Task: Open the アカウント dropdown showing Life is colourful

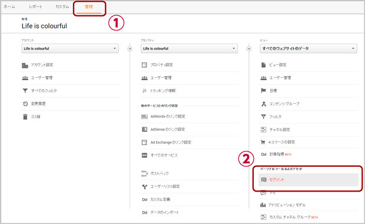Action: (70, 48)
